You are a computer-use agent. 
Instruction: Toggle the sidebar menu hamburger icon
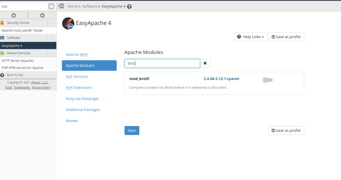[61, 6]
